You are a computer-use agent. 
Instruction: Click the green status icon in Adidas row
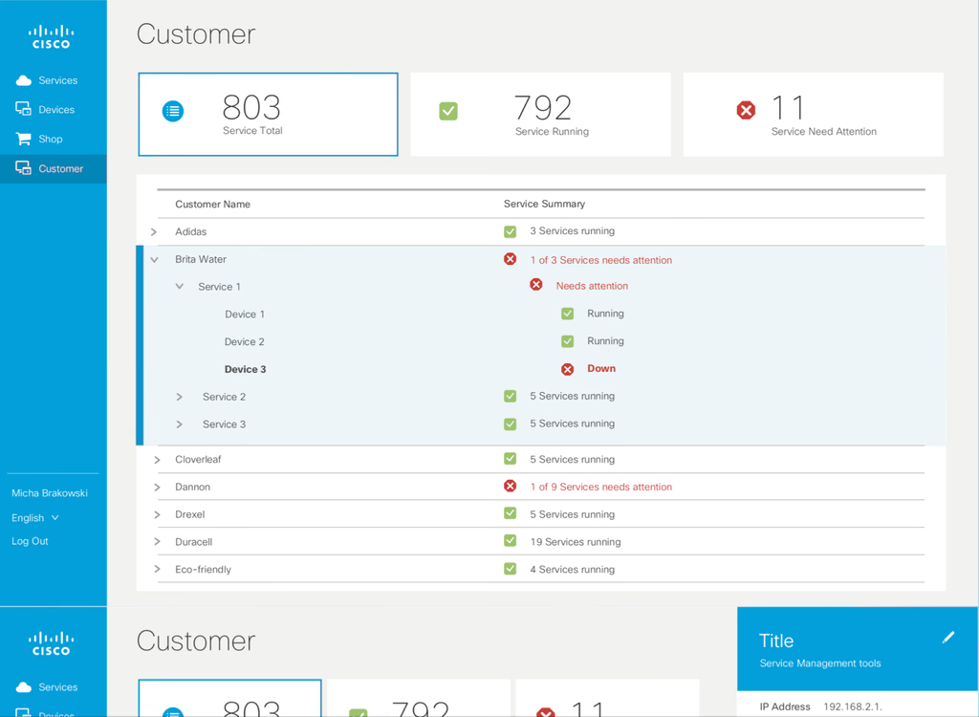click(511, 231)
